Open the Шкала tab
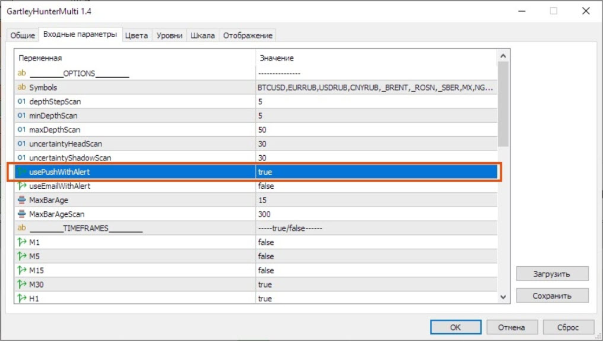The width and height of the screenshot is (603, 342). pyautogui.click(x=203, y=35)
